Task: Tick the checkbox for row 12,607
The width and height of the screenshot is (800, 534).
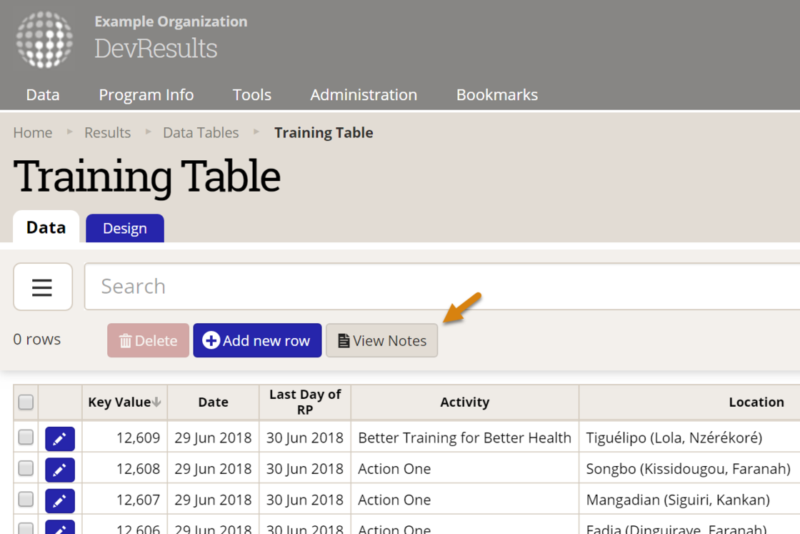Action: point(26,500)
